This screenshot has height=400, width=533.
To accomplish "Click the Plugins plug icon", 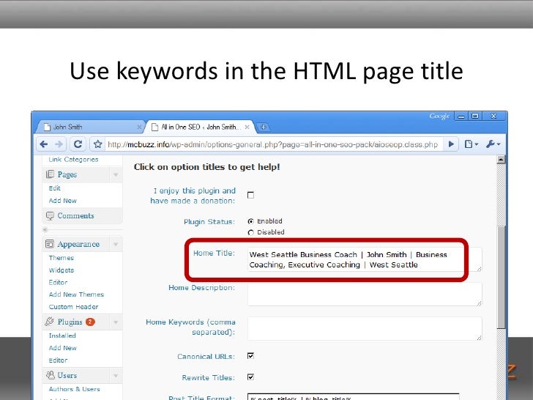I will pos(50,322).
